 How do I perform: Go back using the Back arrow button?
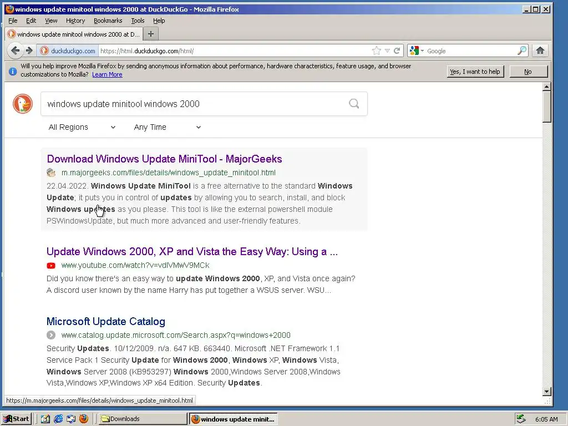tap(15, 50)
